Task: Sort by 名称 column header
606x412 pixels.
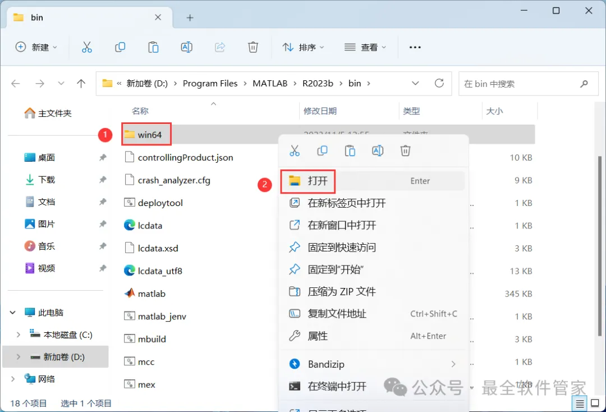Action: (x=140, y=111)
